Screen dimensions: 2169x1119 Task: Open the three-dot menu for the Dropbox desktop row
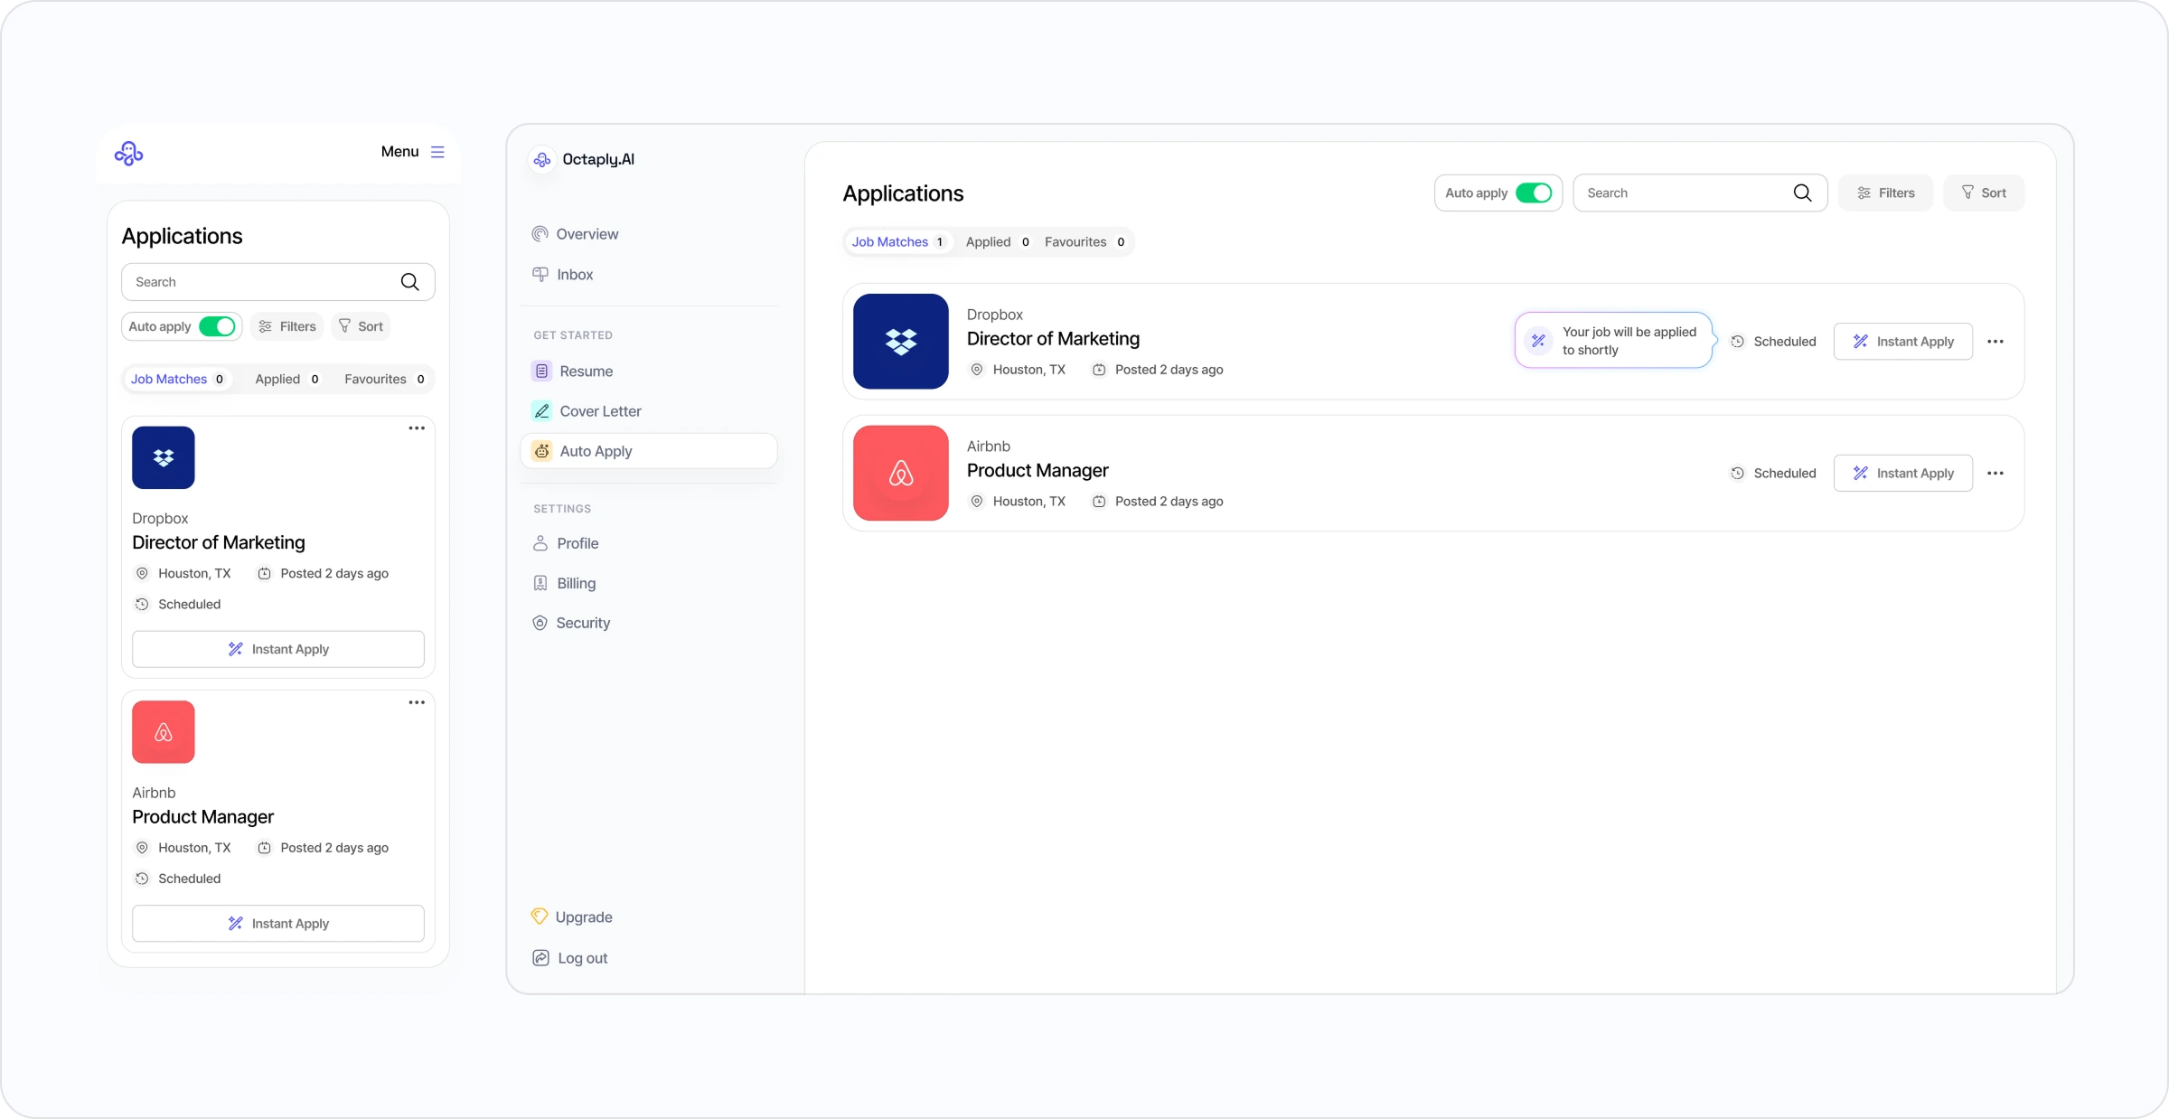point(1995,342)
